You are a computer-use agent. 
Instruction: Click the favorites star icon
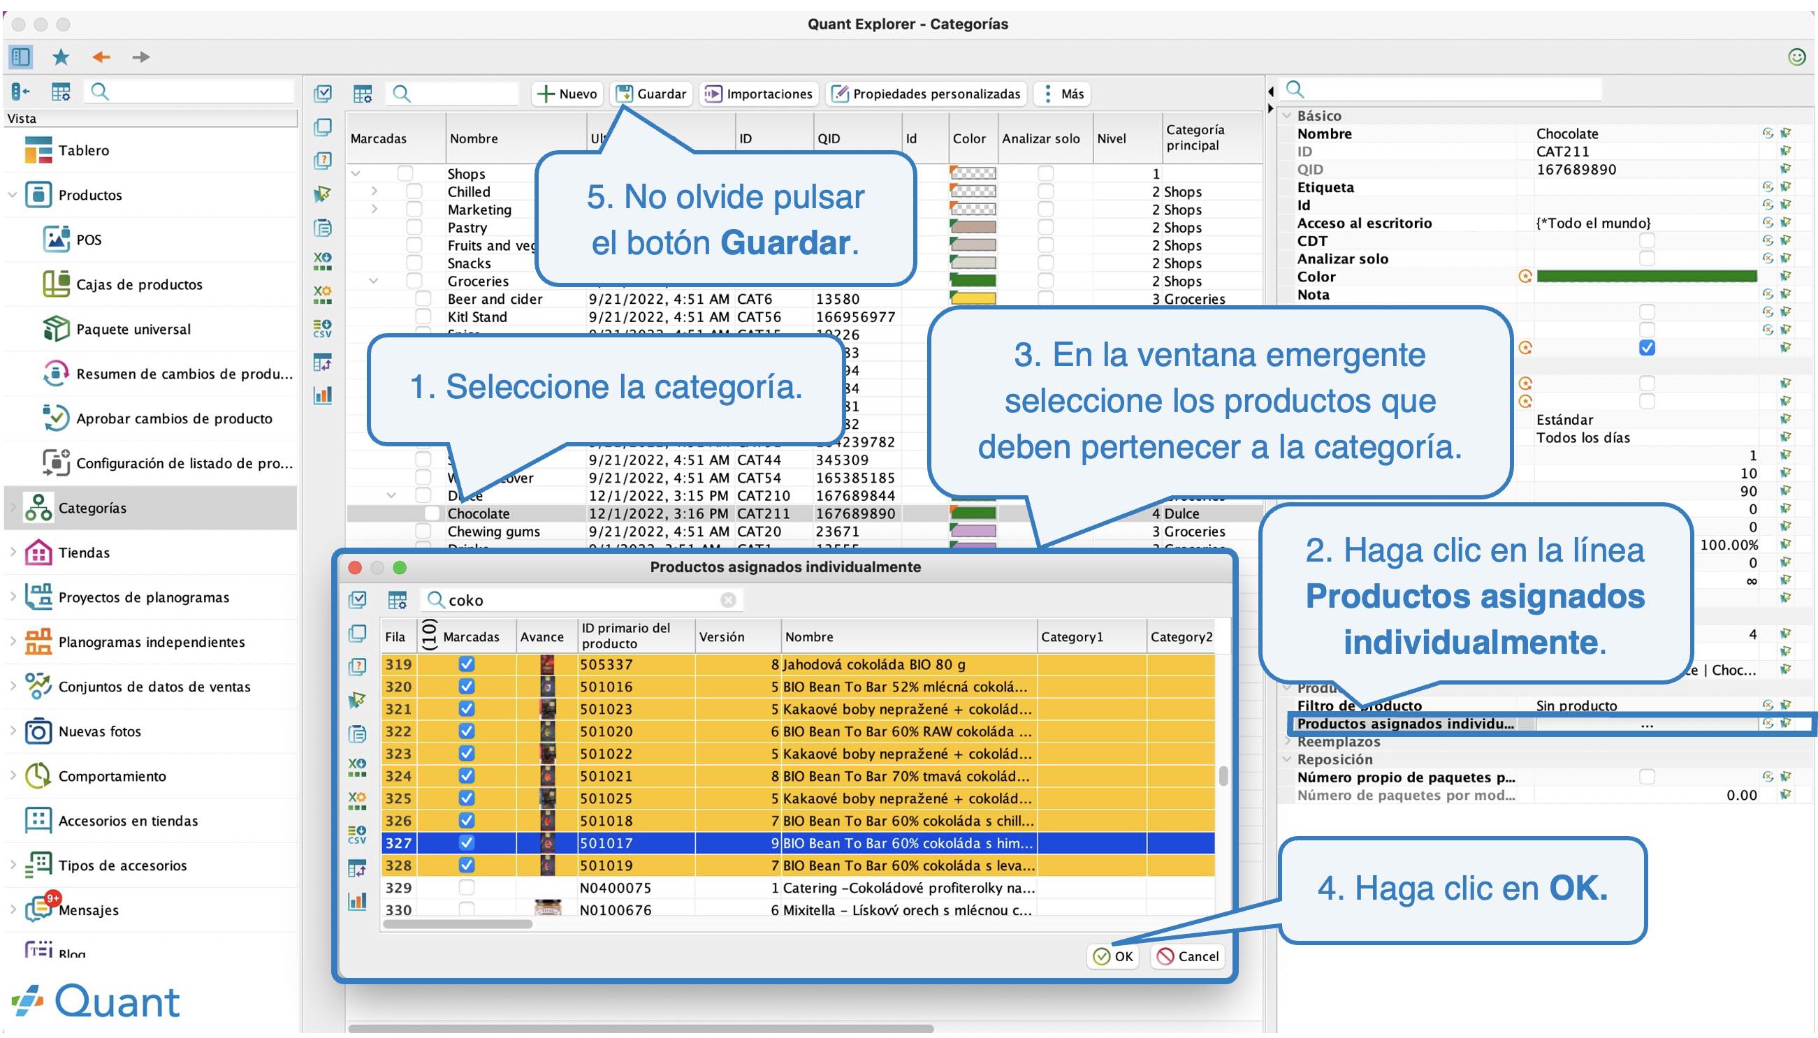click(61, 57)
